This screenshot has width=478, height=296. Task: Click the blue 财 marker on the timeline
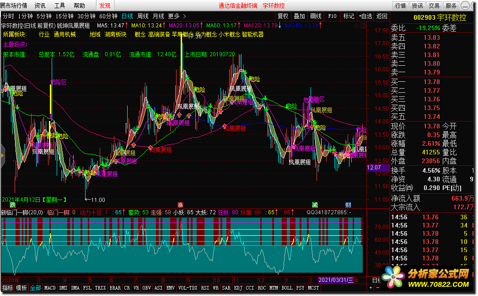[x=348, y=205]
